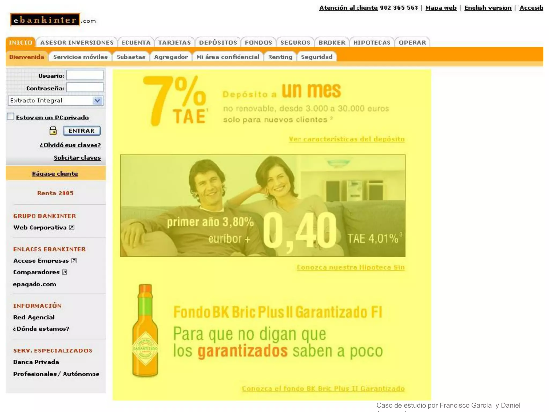This screenshot has height=412, width=549.
Task: Open the English version link
Action: [488, 8]
